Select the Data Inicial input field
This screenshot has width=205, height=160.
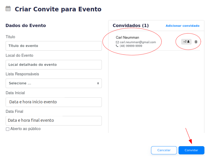(54, 102)
